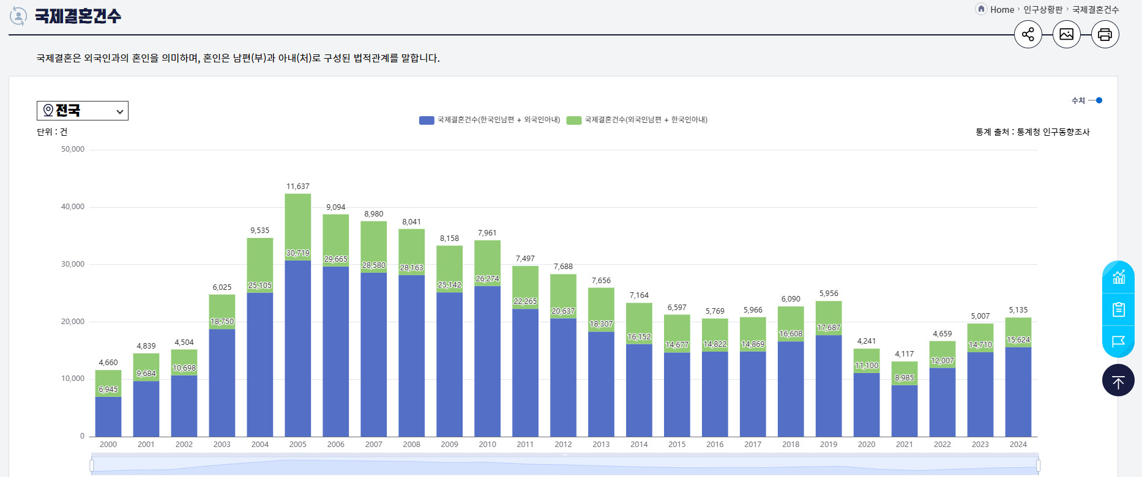1142x477 pixels.
Task: Print the page with the printer icon
Action: (x=1105, y=34)
